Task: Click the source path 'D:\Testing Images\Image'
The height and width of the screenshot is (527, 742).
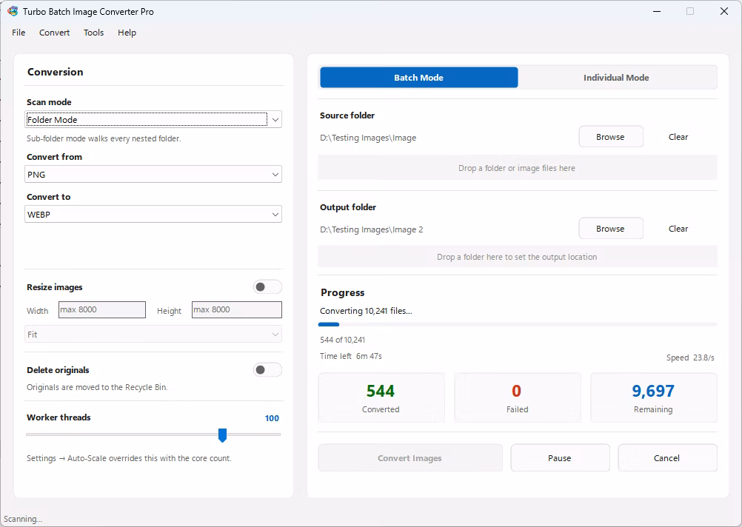Action: 368,138
